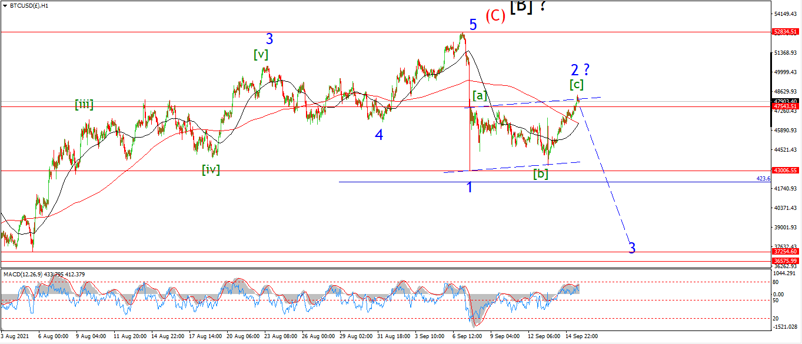Select the blue wave label 5 at peak

click(473, 25)
